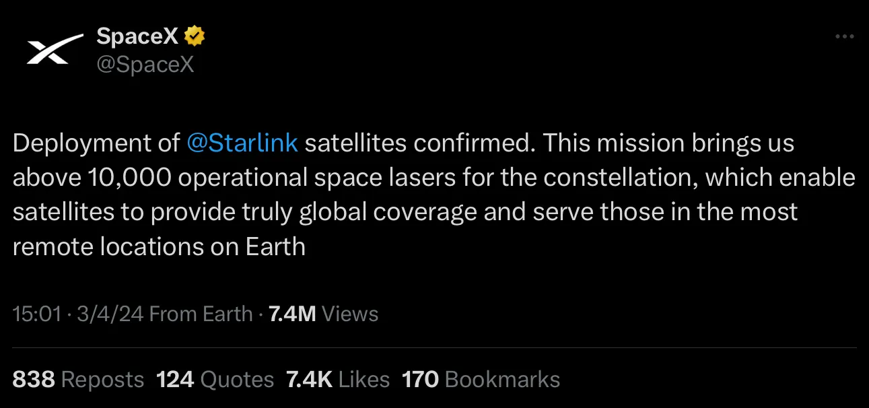Click the SpaceX profile logo avatar
Screen dimensions: 869x408
(48, 49)
